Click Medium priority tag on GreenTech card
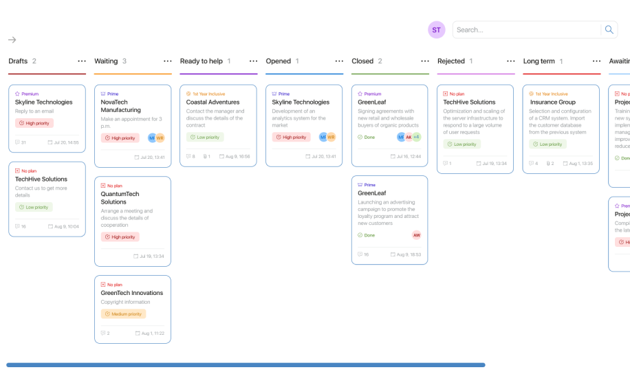Image resolution: width=630 pixels, height=372 pixels. tap(123, 314)
